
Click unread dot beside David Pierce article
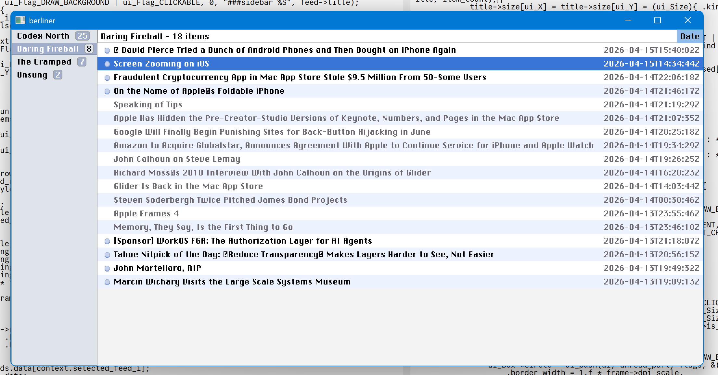107,50
